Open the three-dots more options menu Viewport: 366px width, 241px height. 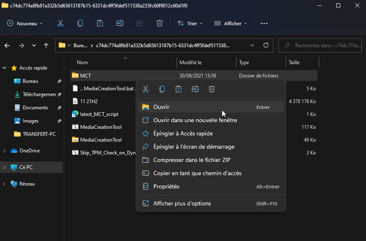pos(264,23)
